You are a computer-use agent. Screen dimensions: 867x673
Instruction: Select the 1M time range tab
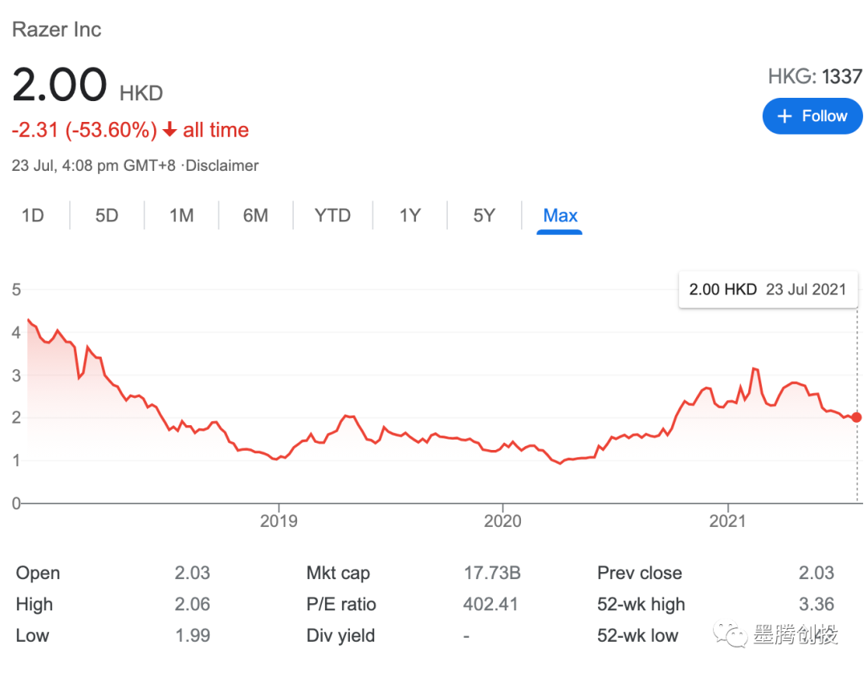coord(181,216)
